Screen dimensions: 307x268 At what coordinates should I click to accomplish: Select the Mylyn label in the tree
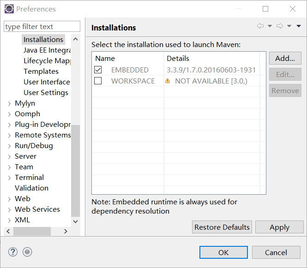(25, 103)
